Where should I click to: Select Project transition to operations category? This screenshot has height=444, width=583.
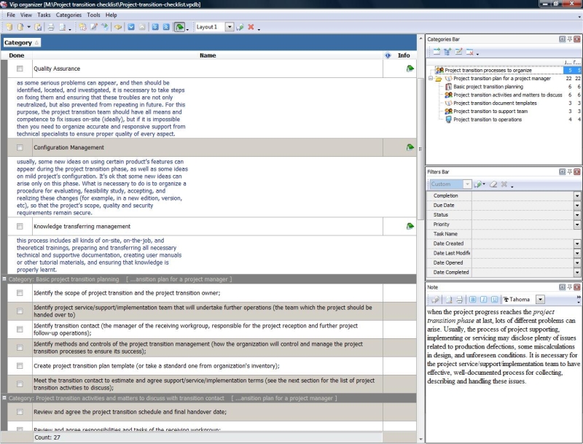488,119
